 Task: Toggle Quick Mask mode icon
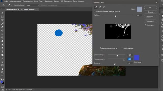pos(2,87)
